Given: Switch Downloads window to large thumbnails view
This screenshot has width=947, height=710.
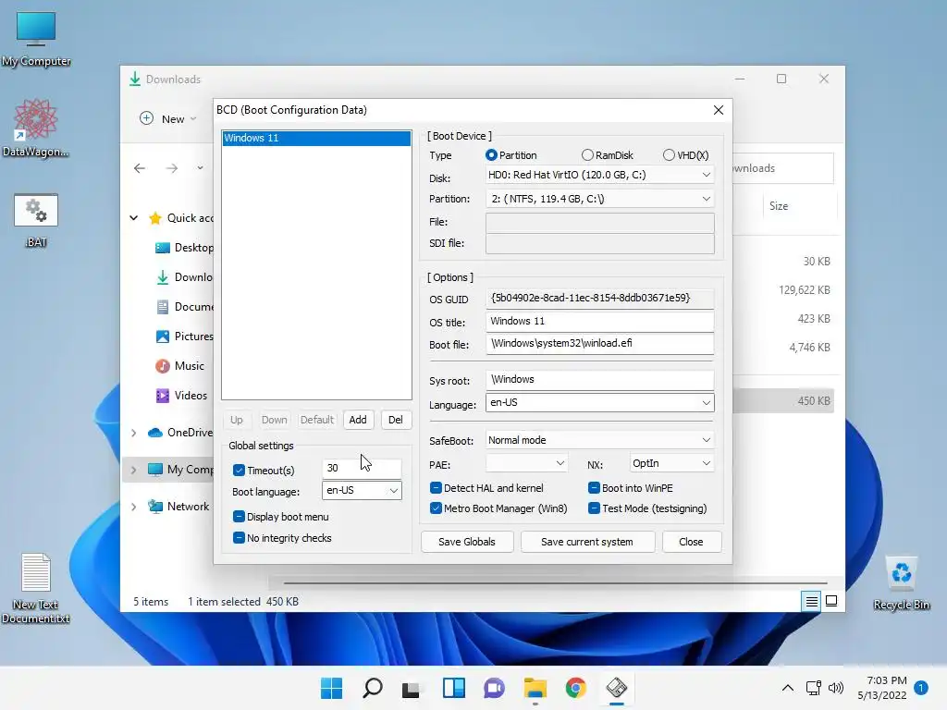Looking at the screenshot, I should 831,601.
